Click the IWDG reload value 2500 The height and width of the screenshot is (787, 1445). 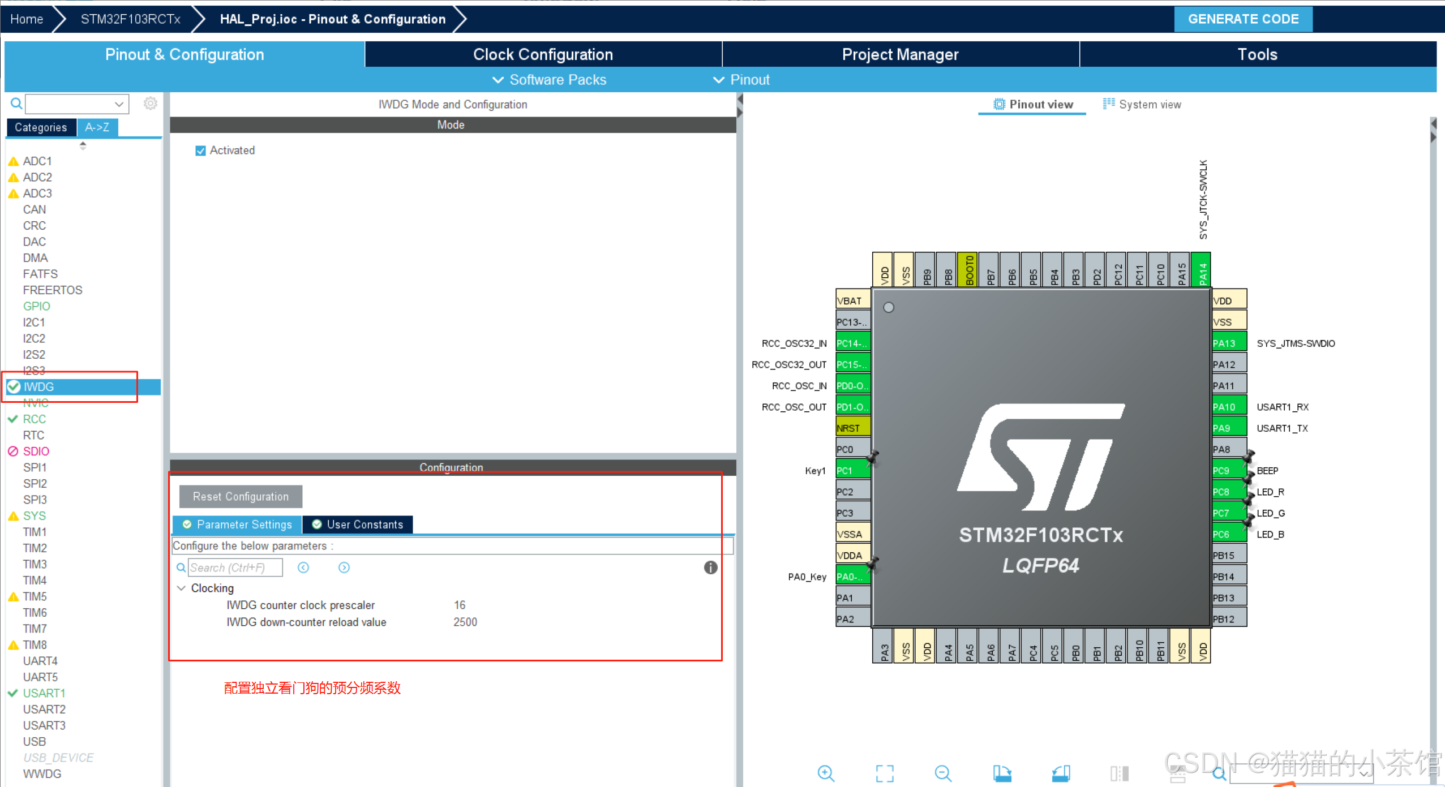[465, 622]
